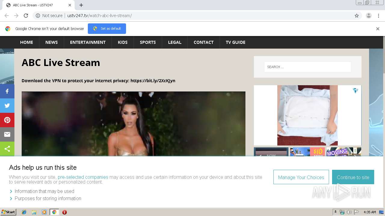Click the Facebook share icon

click(7, 91)
